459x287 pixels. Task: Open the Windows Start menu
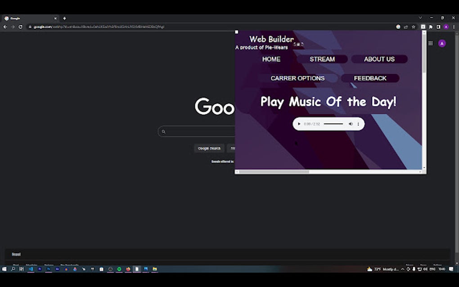click(x=4, y=269)
